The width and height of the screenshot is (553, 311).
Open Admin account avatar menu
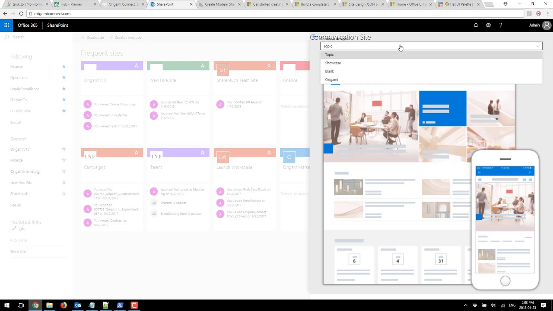[x=547, y=25]
